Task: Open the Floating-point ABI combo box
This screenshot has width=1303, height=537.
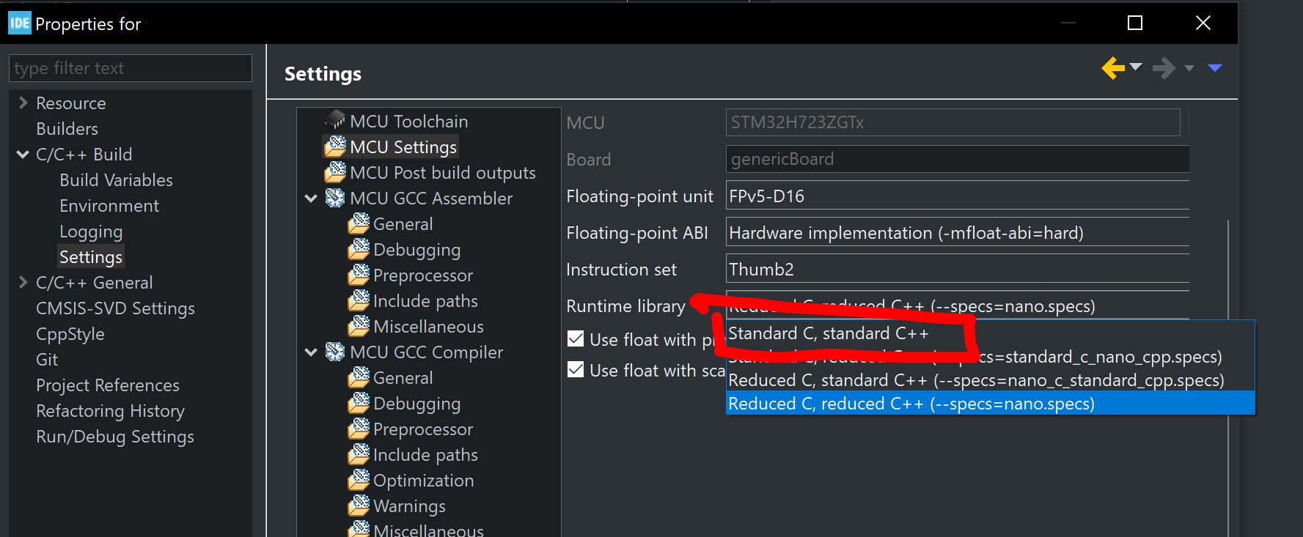Action: [x=957, y=232]
